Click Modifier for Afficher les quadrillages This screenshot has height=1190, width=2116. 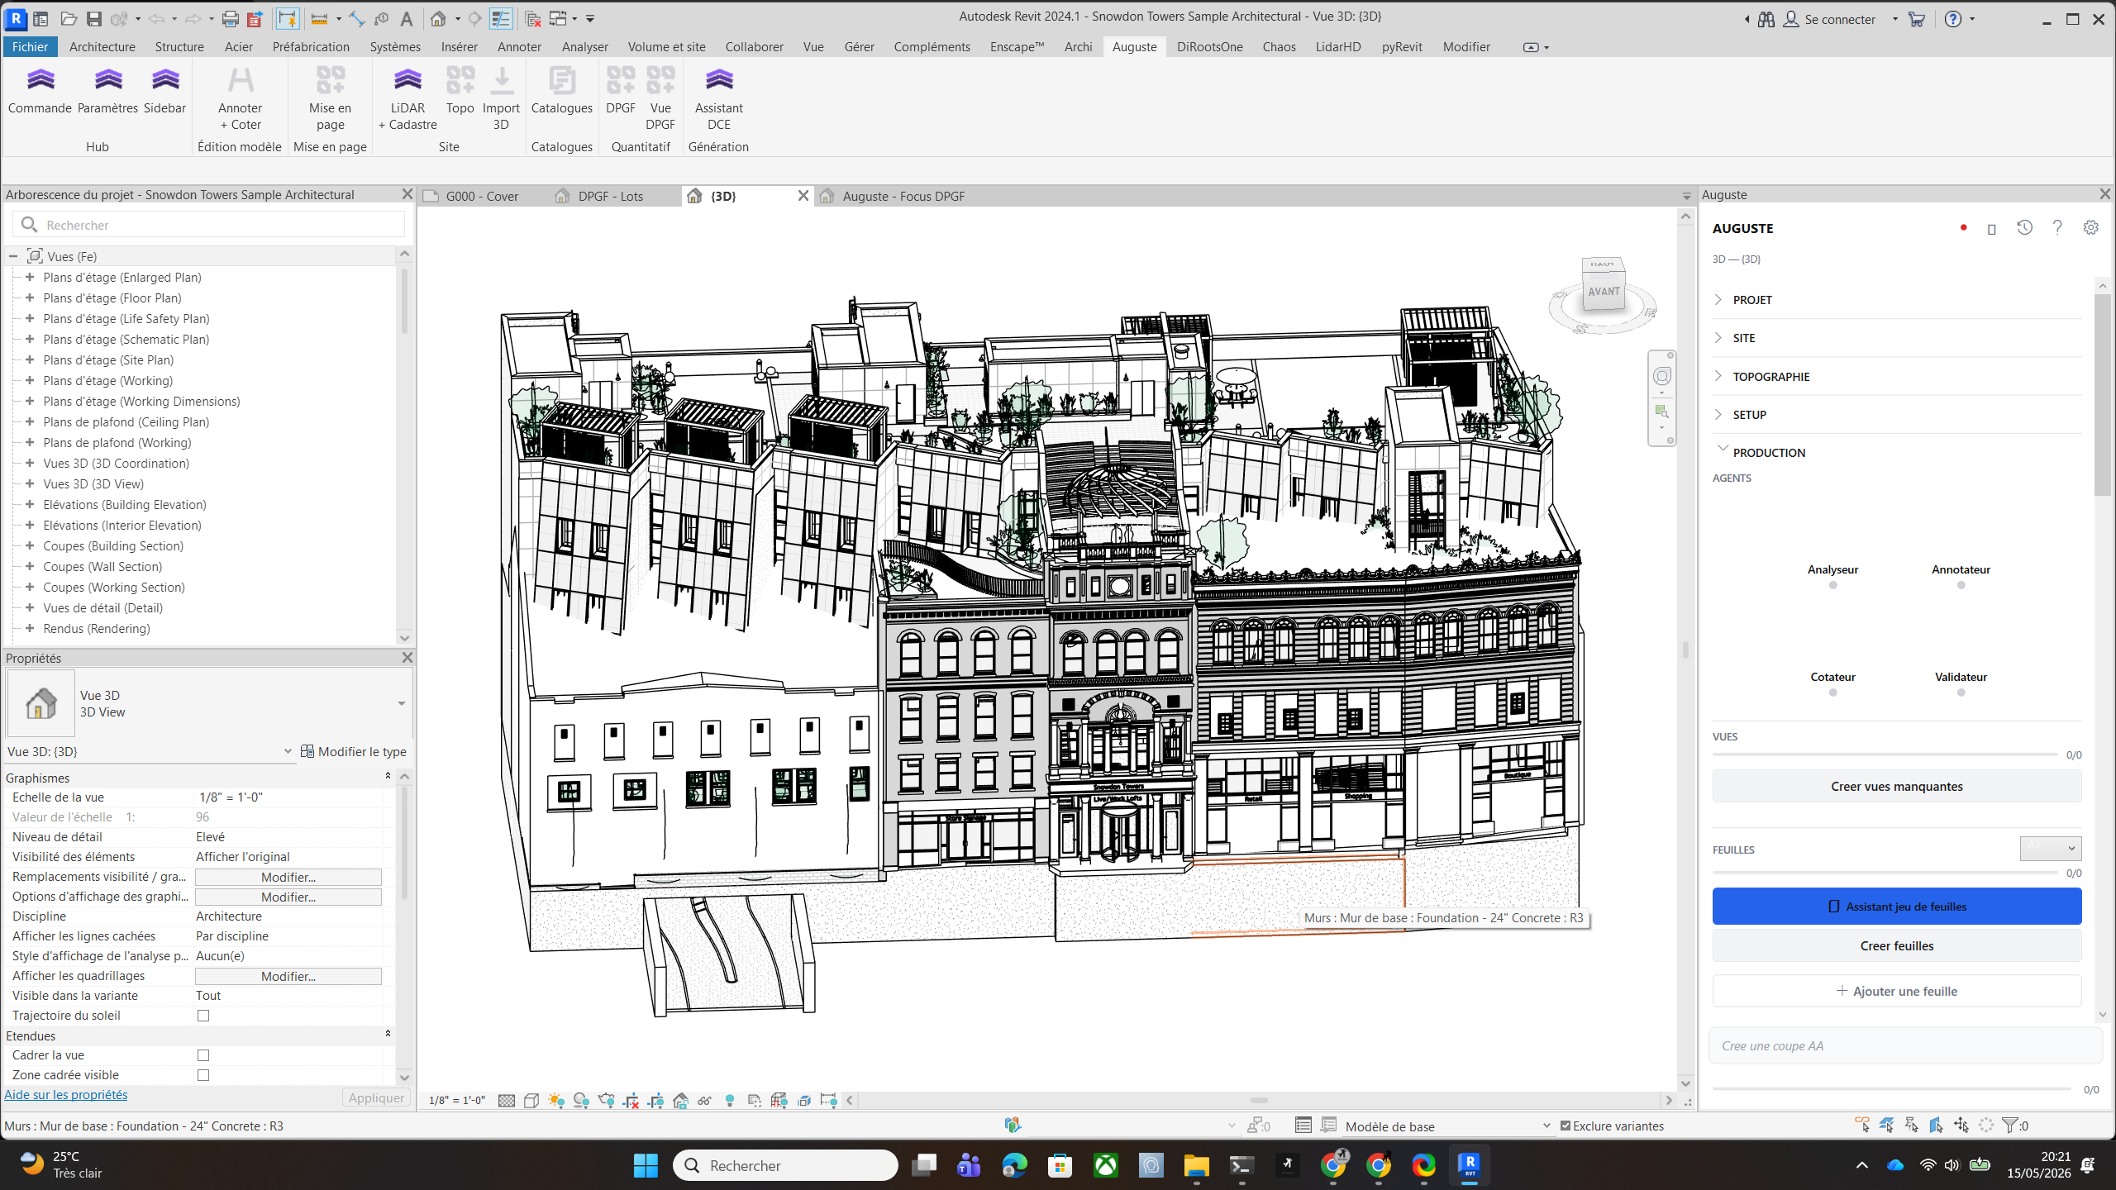click(x=288, y=976)
